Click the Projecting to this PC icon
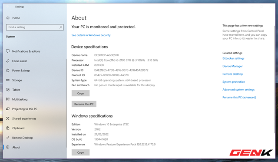 (x=8, y=109)
